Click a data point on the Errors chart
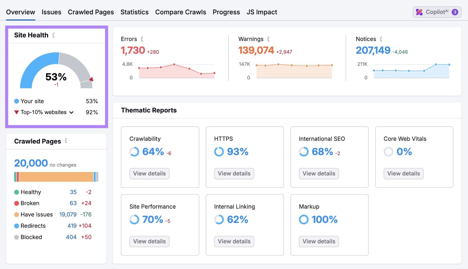 (x=175, y=64)
